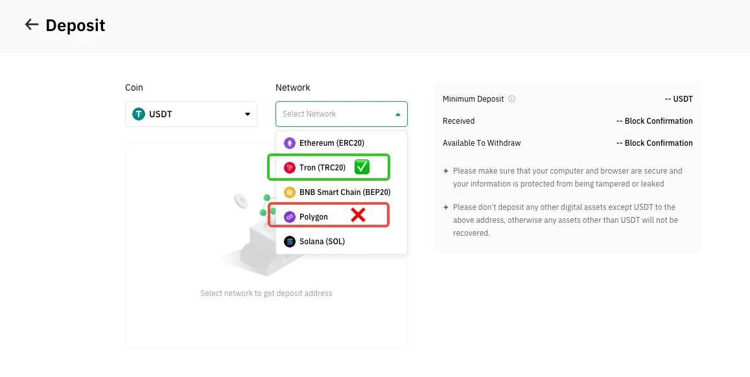The height and width of the screenshot is (377, 750).
Task: Choose Tron (TRC20) from network list
Action: click(342, 168)
